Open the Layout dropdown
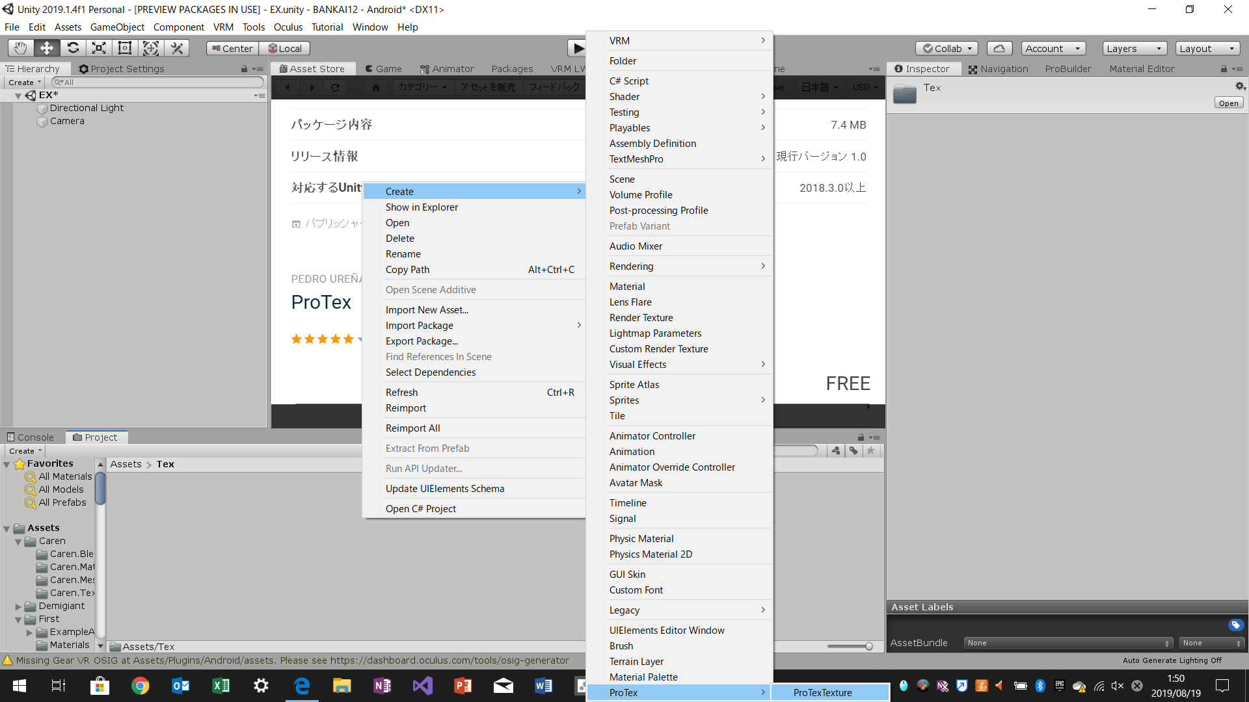This screenshot has width=1249, height=702. coord(1207,48)
